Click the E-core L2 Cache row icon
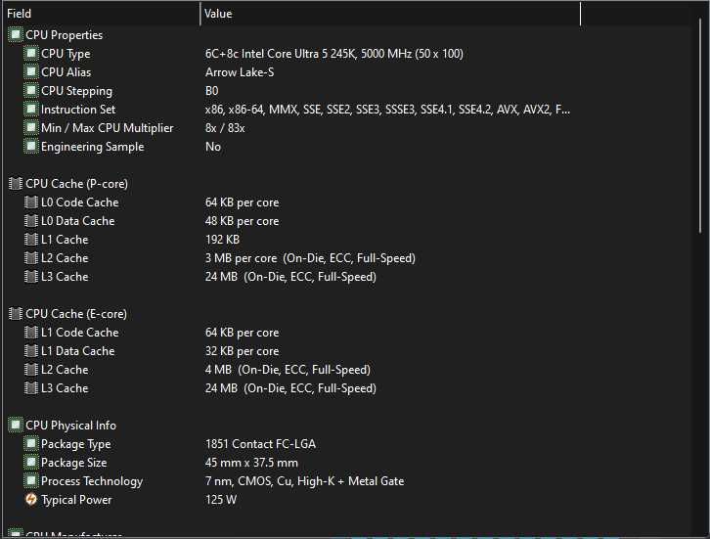Screen dimensions: 710x539 30,369
